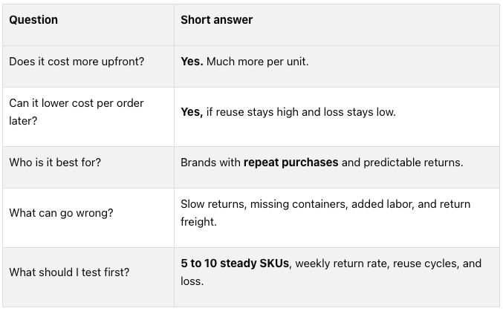Select 'if reuse stays high and loss stays low.'
Image resolution: width=503 pixels, height=311 pixels.
(x=301, y=112)
